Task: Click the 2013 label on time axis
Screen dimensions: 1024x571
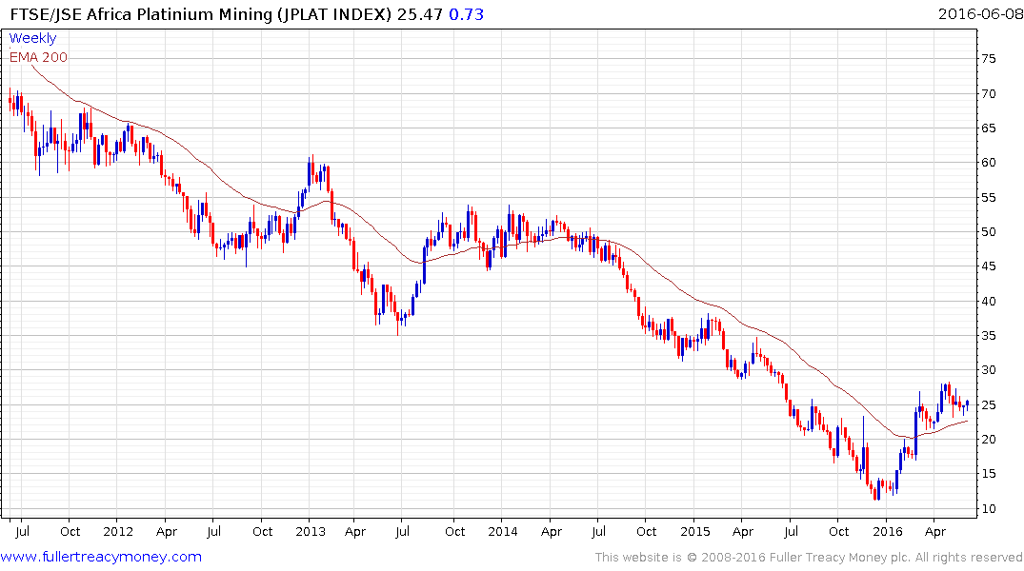Action: [x=311, y=531]
